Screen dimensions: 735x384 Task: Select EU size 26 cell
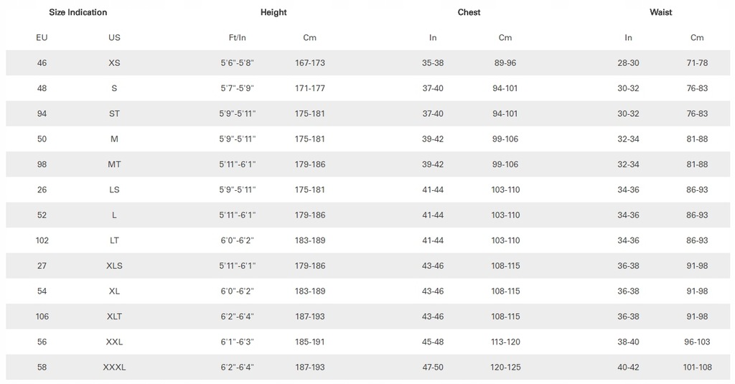click(x=42, y=189)
